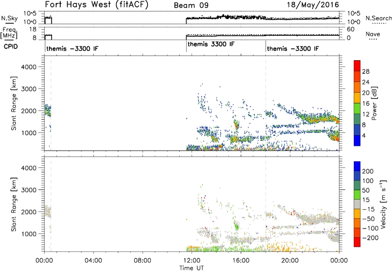Click the '20:00' time tick label

(290, 261)
